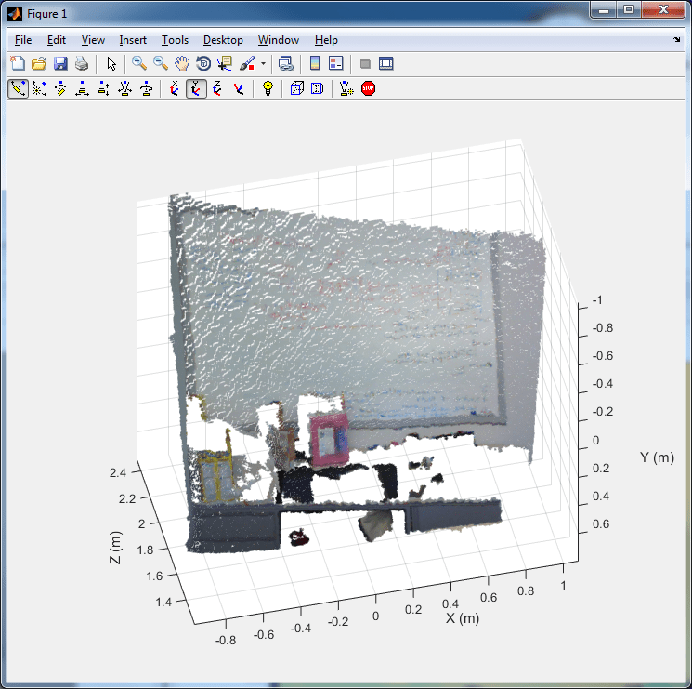Insert a legend using the toolbar icon
Screen dimensions: 692x689
point(336,63)
